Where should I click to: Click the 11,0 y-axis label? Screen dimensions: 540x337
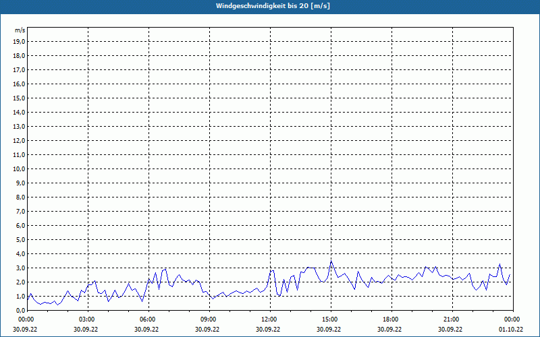click(x=20, y=155)
